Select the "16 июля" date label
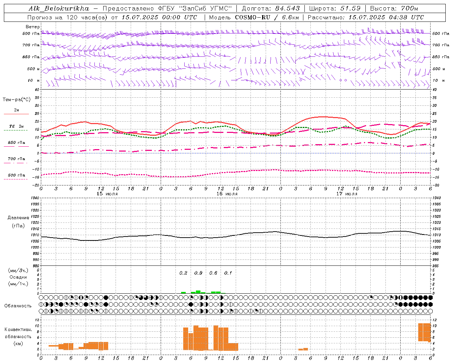This screenshot has width=451, height=361. click(x=227, y=194)
